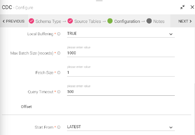Click the Source Tables checkmark icon
This screenshot has height=135, width=195.
pyautogui.click(x=70, y=21)
